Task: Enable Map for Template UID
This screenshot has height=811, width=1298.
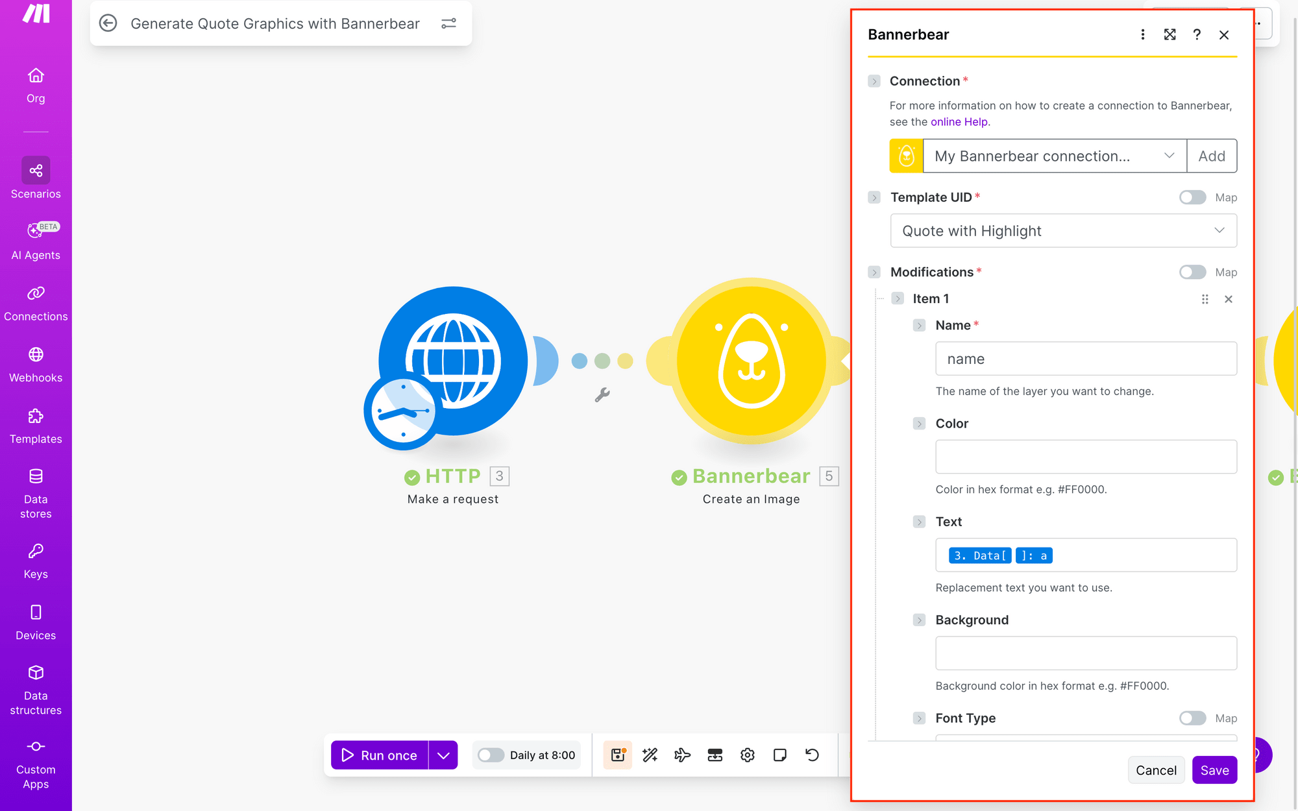Action: click(1192, 197)
